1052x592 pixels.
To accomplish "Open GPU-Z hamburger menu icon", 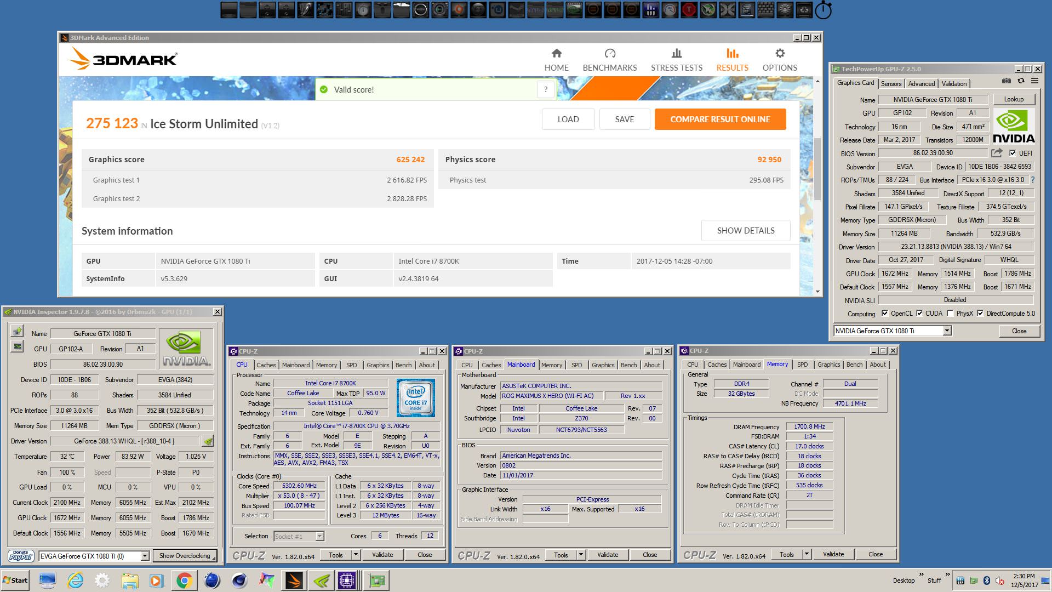I will (x=1034, y=81).
